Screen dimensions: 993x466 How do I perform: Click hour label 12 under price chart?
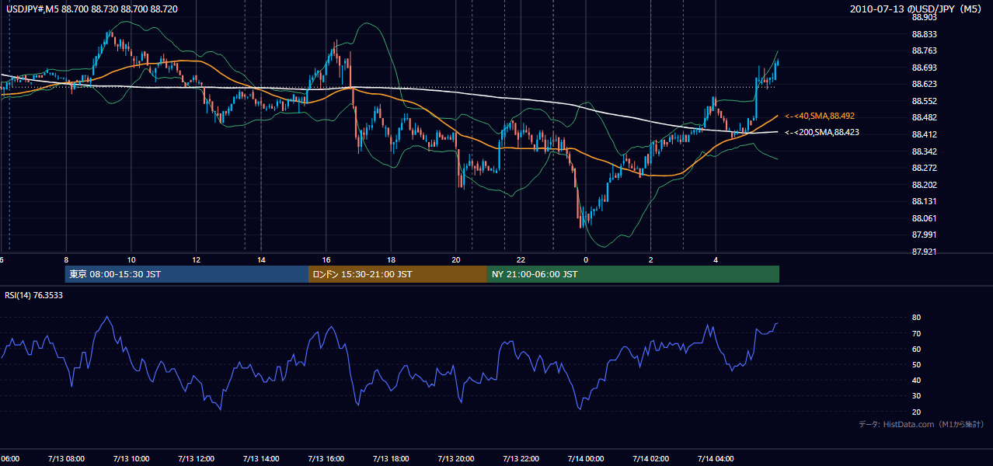(197, 259)
